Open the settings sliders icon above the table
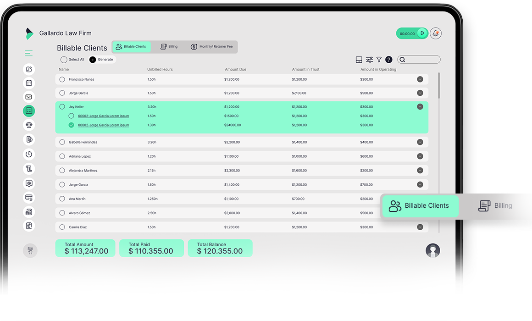This screenshot has width=532, height=321. coord(369,59)
